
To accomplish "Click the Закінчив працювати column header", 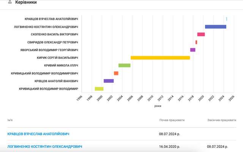I will pyautogui.click(x=222, y=120).
